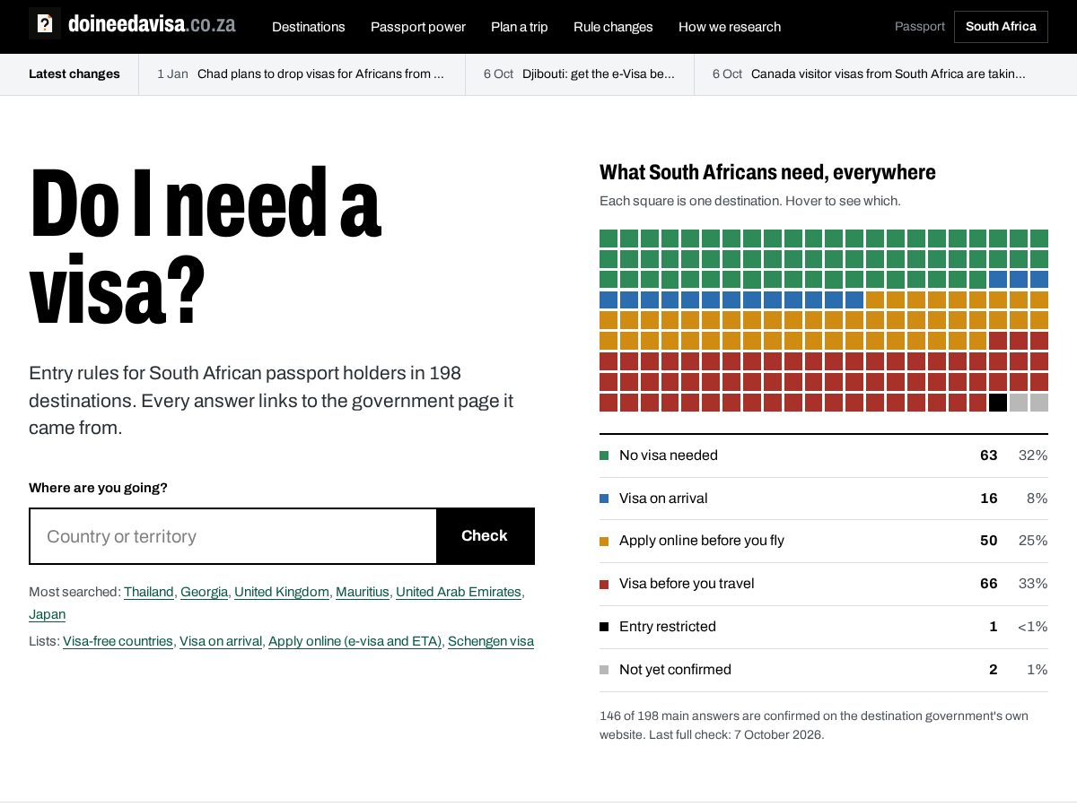Image resolution: width=1077 pixels, height=807 pixels.
Task: Open Djibouti e-Visa news item
Action: pos(579,74)
